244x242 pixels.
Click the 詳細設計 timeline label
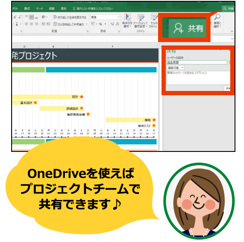pos(72,109)
